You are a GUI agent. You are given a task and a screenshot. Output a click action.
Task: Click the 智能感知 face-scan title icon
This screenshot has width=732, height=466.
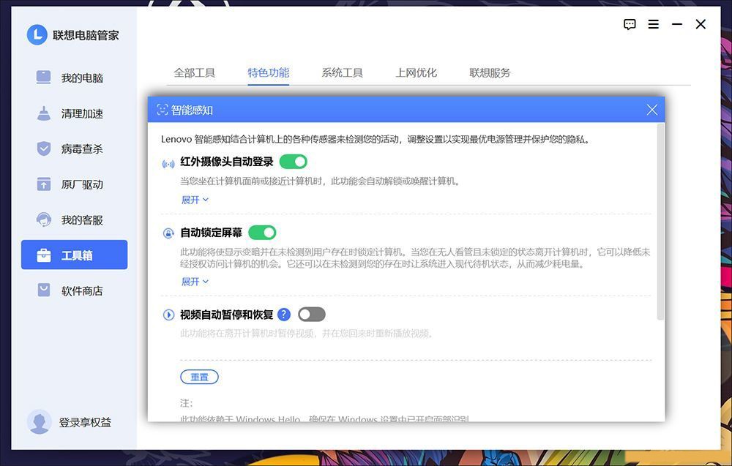pos(162,110)
